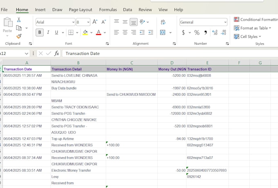
Task: Click formula bar Cancel X icon
Action: pos(40,53)
